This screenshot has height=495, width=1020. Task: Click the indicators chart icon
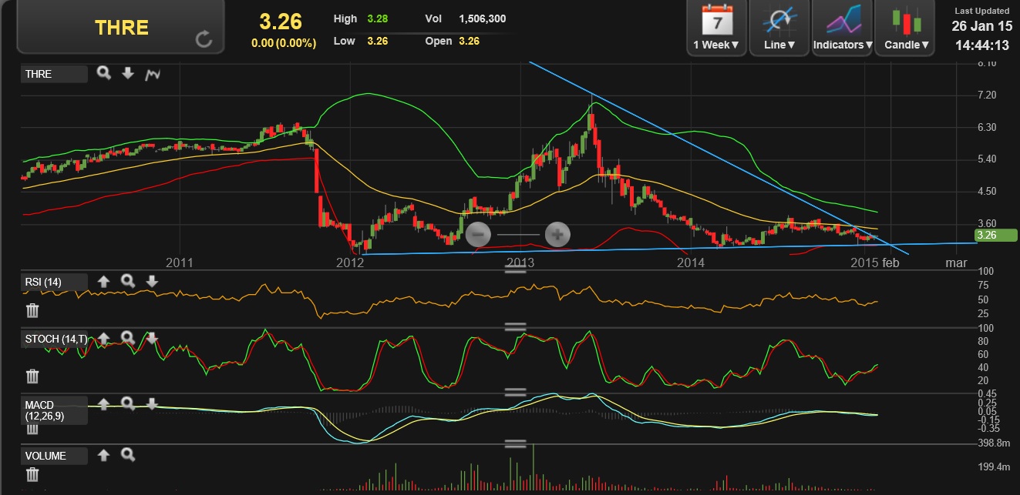pos(843,19)
